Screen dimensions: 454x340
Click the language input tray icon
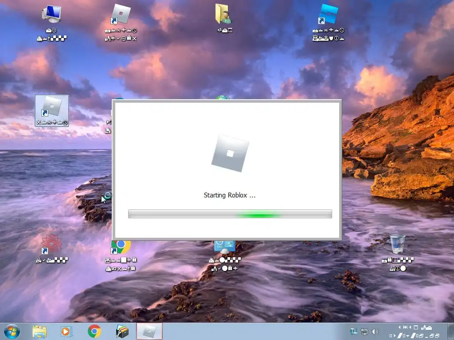tap(353, 332)
